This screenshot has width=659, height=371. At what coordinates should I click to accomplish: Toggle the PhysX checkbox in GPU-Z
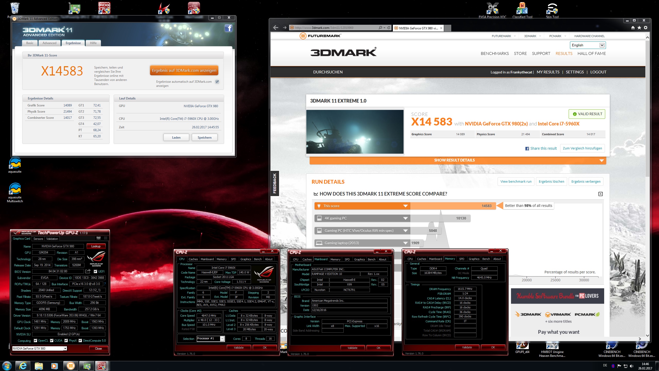(x=66, y=341)
